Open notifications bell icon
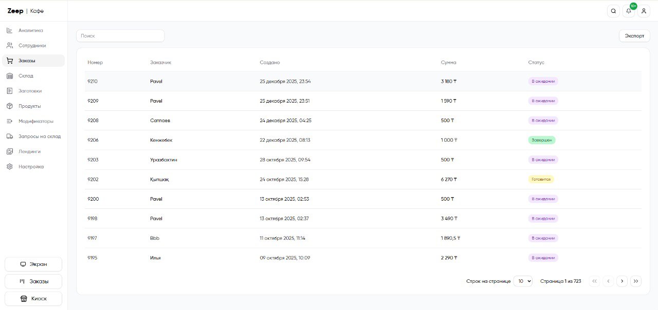Viewport: 658px width, 310px height. pyautogui.click(x=628, y=11)
